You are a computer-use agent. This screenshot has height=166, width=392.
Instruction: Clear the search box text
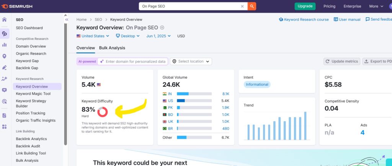pyautogui.click(x=242, y=7)
